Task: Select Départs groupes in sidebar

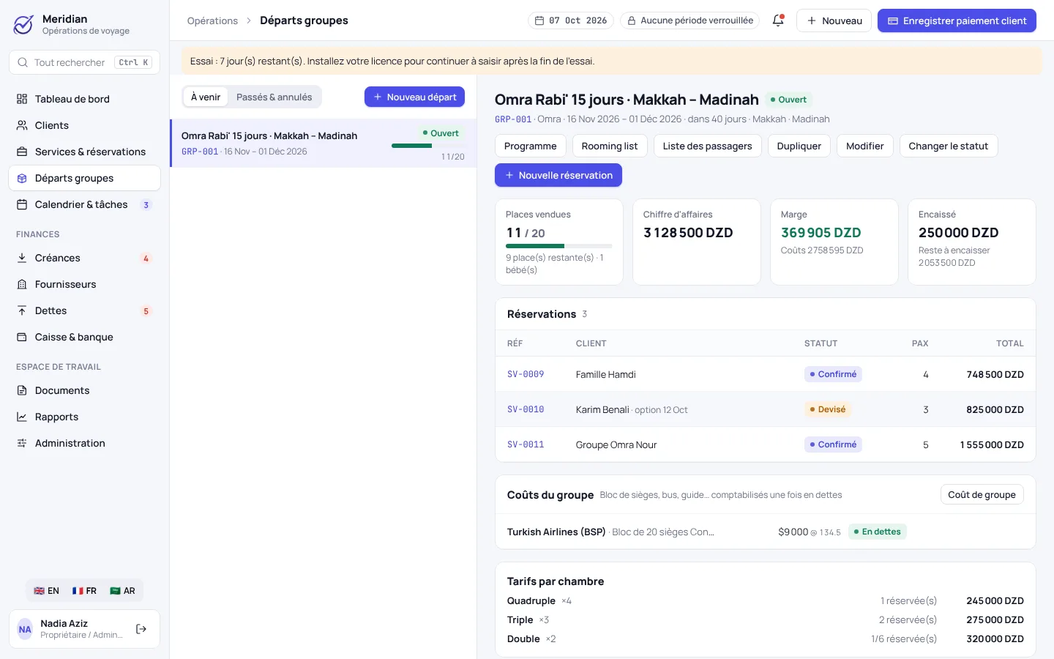Action: [84, 178]
